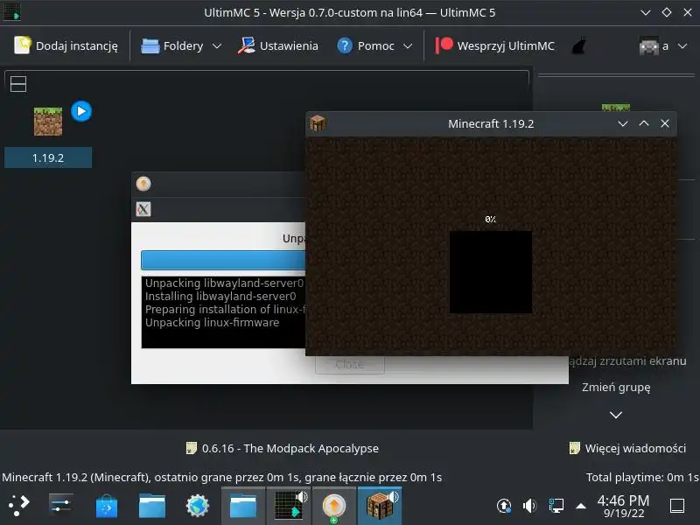Collapse the instance group with minus icon
Screen dimensions: 700x525
point(18,84)
